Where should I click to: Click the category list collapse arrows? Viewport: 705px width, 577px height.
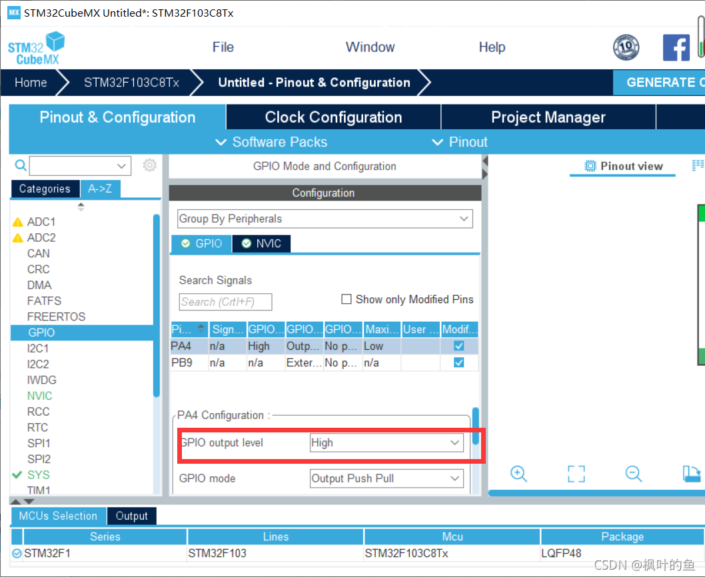pos(81,207)
